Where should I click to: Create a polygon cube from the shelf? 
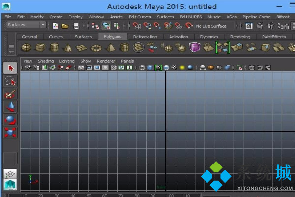tap(40, 47)
